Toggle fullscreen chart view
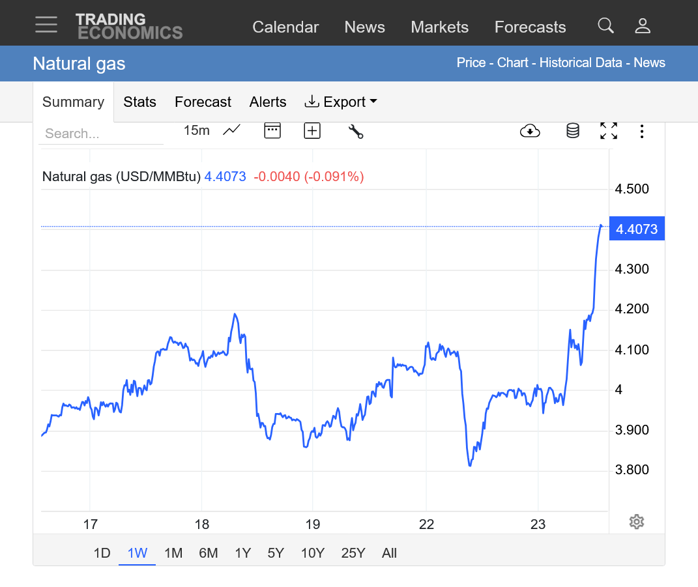Viewport: 698px width, 587px height. [x=609, y=131]
